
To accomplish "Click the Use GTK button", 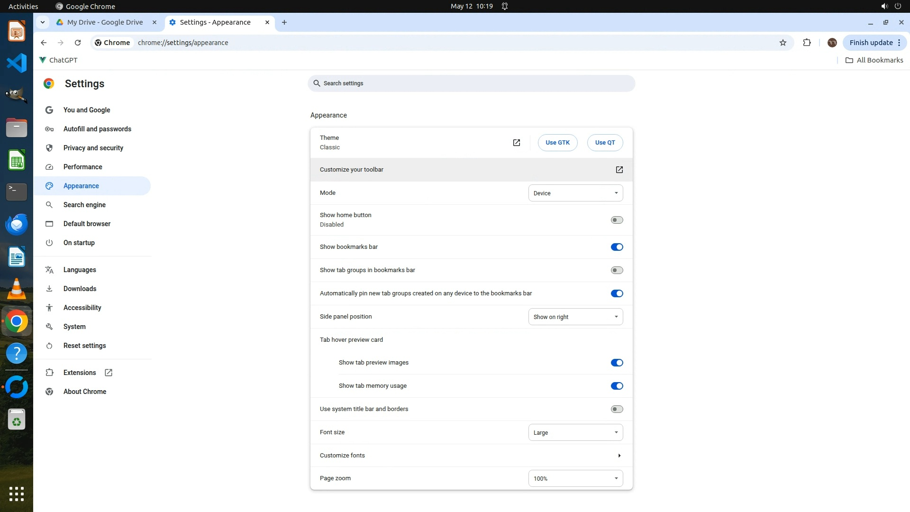I will tap(557, 143).
